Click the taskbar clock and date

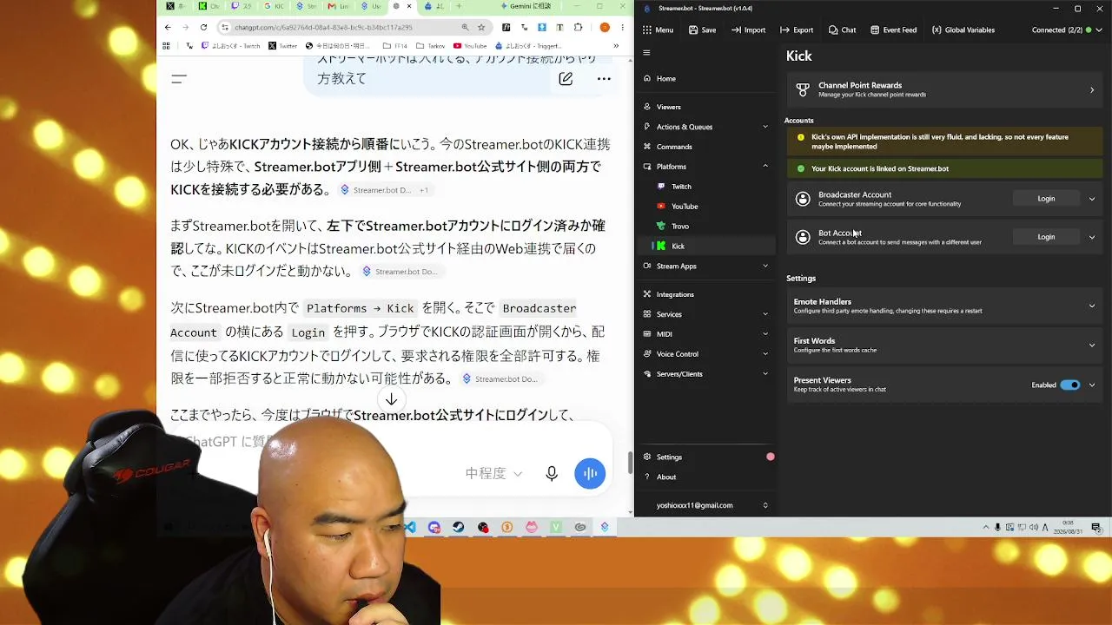click(1069, 527)
